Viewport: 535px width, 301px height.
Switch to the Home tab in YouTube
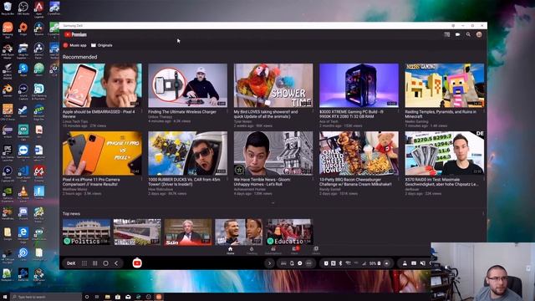coord(231,251)
